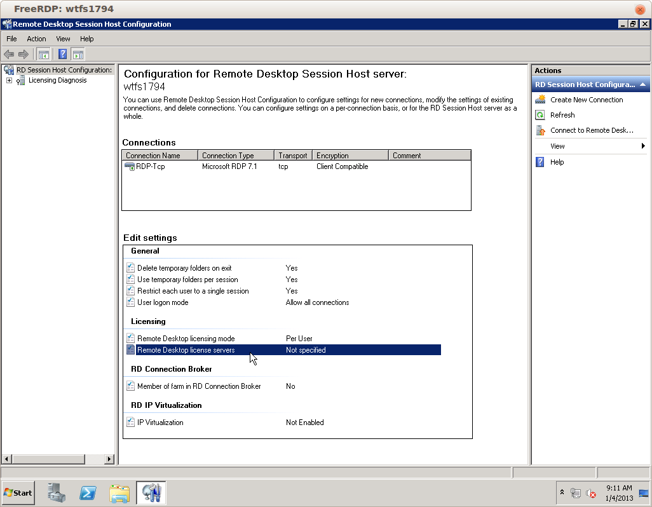Click the Create New Connection icon in Actions
The image size is (652, 507).
[x=540, y=99]
